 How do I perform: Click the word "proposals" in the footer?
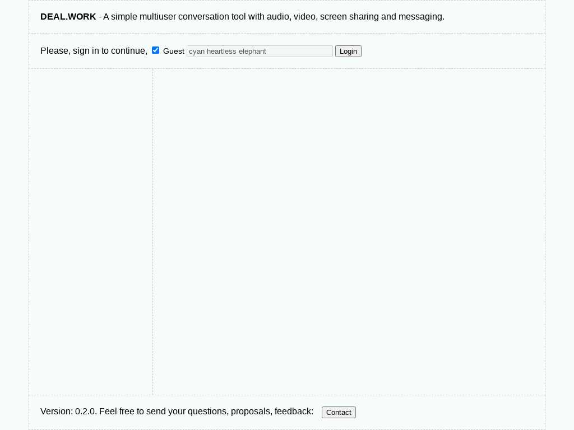click(251, 412)
